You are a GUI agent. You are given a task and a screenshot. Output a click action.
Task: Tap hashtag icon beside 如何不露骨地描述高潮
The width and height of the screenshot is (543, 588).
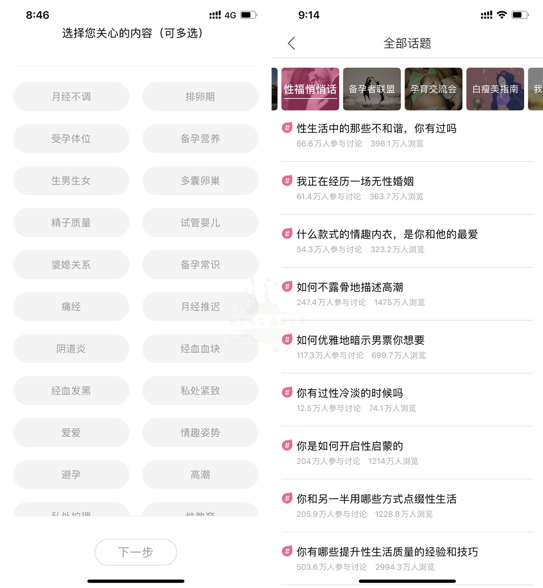[287, 287]
